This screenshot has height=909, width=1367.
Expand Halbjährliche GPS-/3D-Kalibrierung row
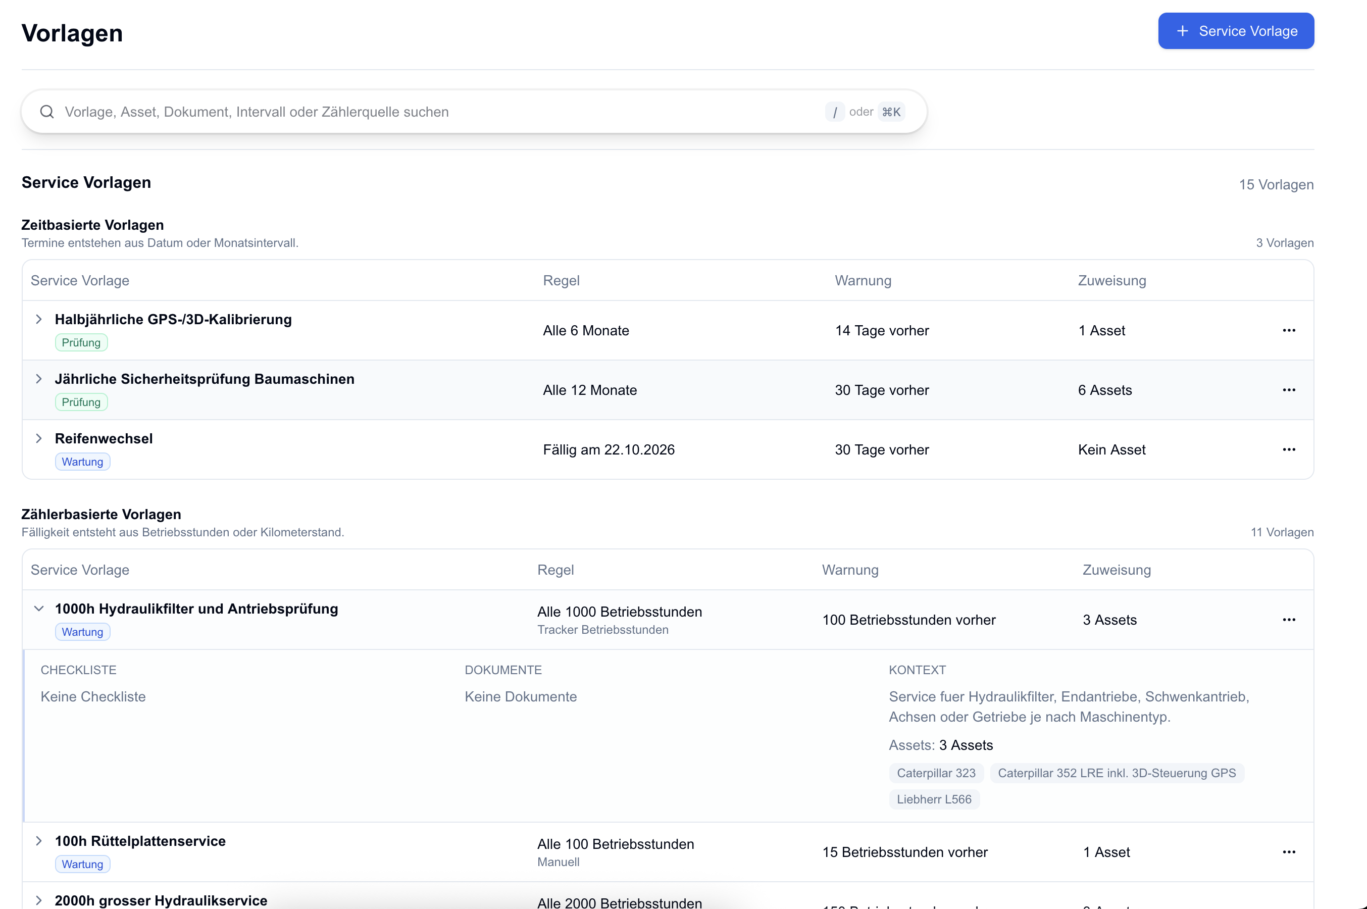click(x=39, y=320)
